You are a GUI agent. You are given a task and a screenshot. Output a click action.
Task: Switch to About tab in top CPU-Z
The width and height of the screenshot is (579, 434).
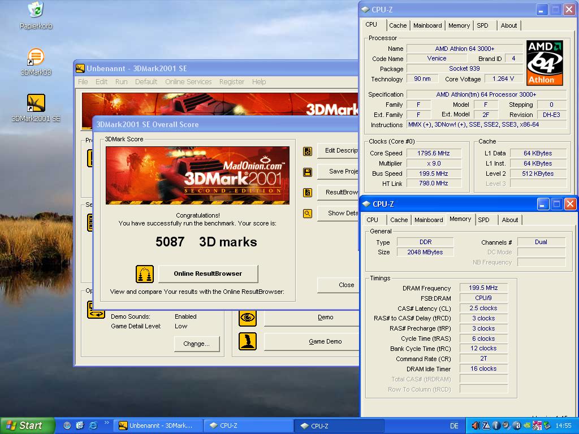508,25
